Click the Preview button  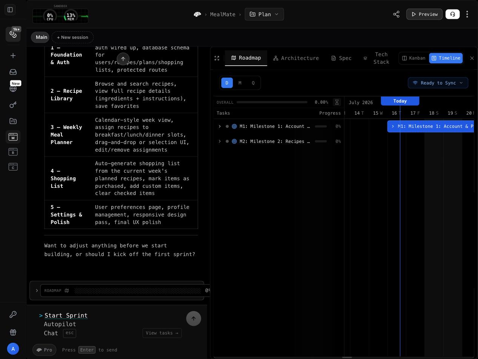[424, 14]
